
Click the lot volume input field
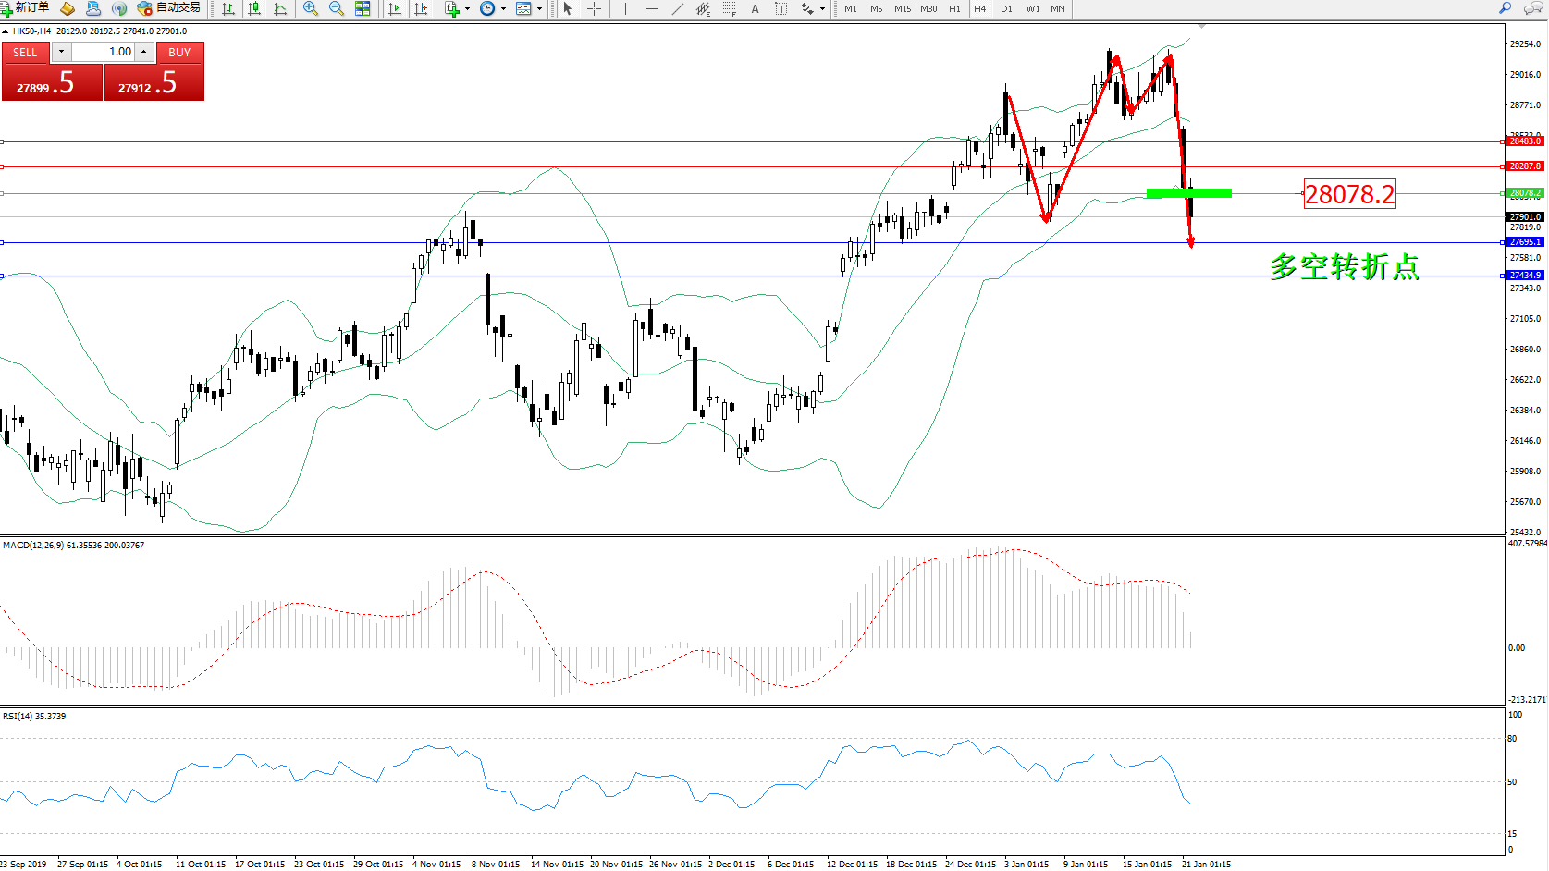tap(103, 52)
